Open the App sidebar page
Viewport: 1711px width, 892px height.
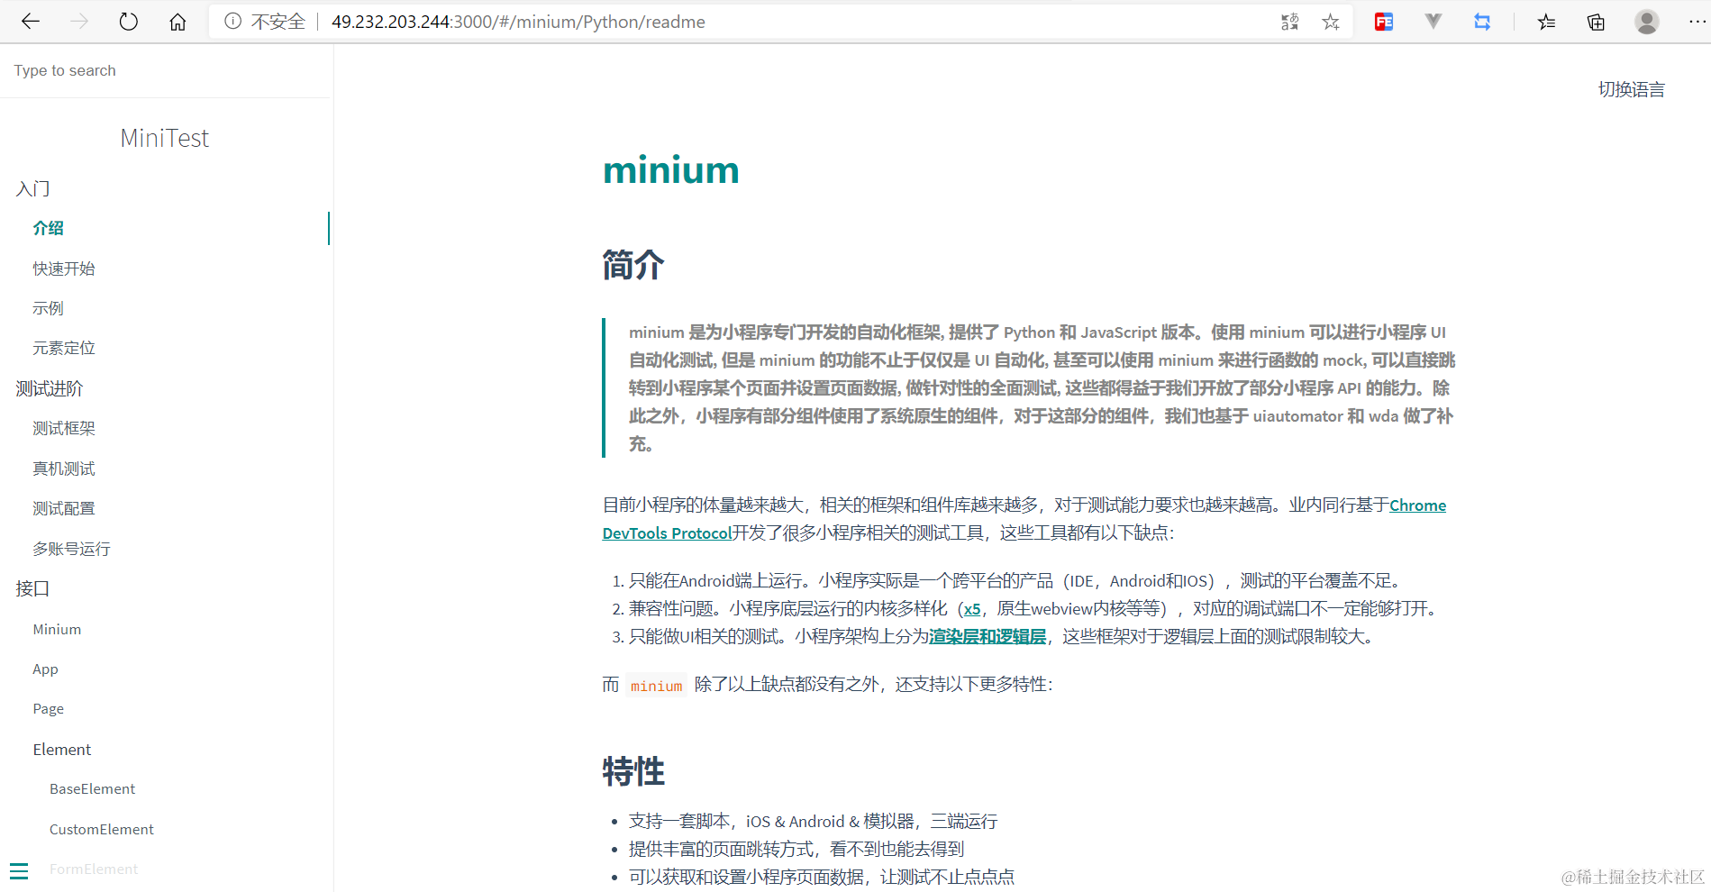click(45, 669)
